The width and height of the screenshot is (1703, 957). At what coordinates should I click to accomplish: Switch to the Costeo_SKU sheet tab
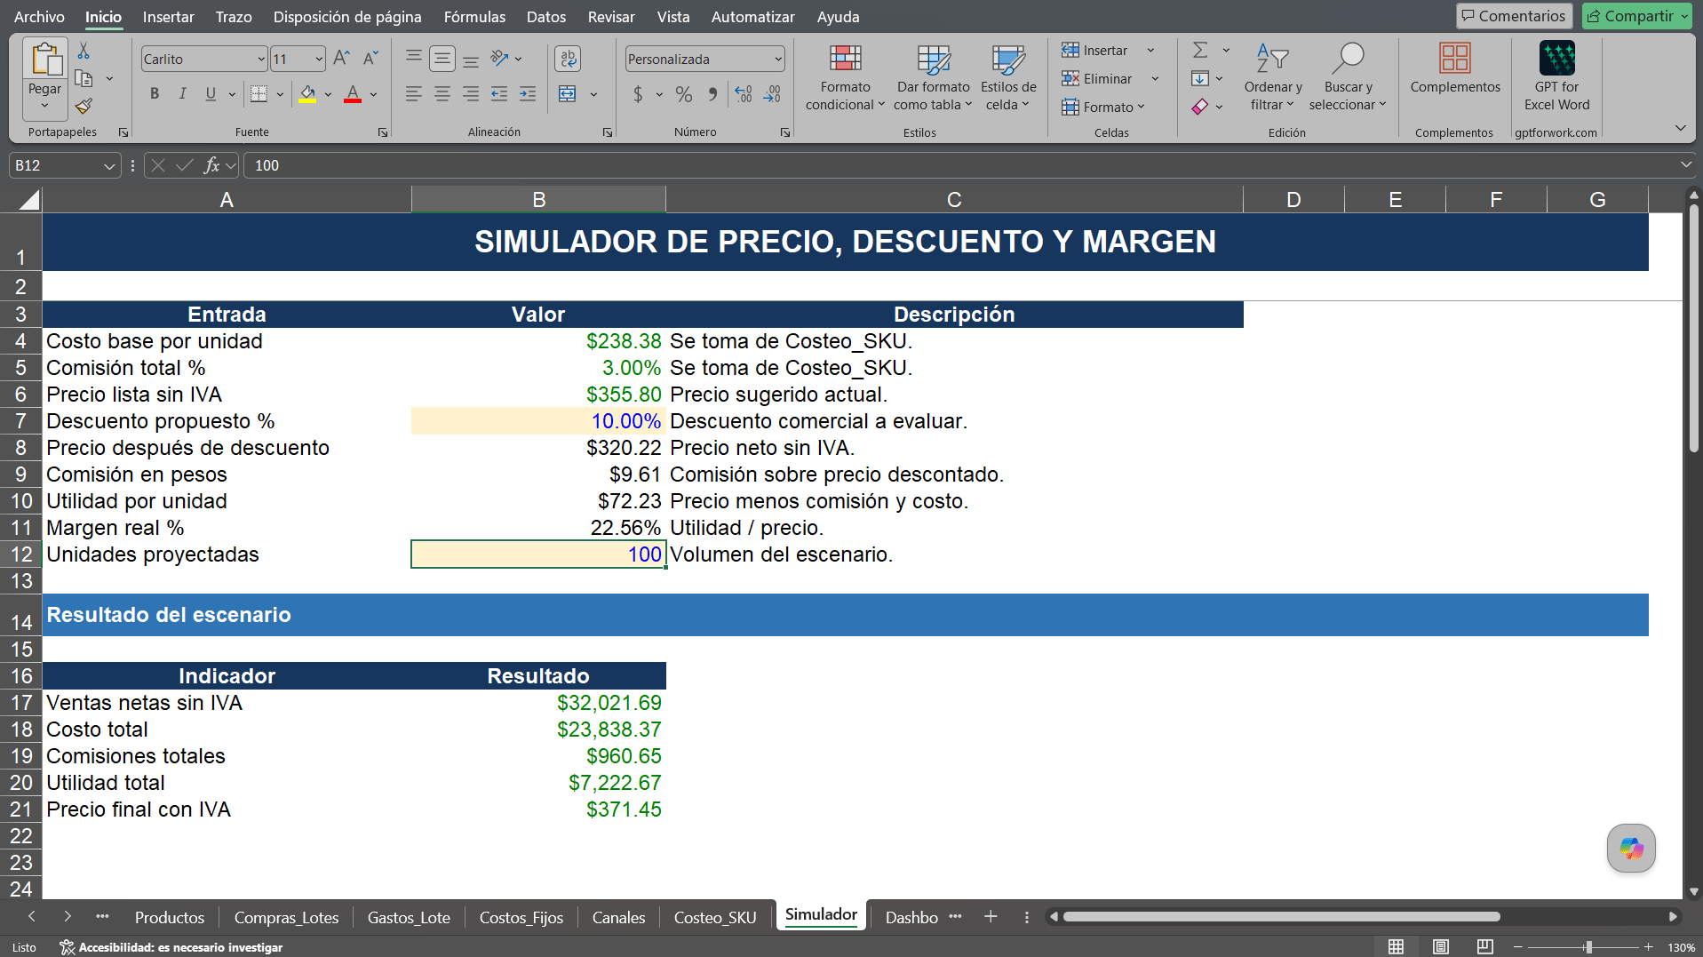pyautogui.click(x=715, y=917)
